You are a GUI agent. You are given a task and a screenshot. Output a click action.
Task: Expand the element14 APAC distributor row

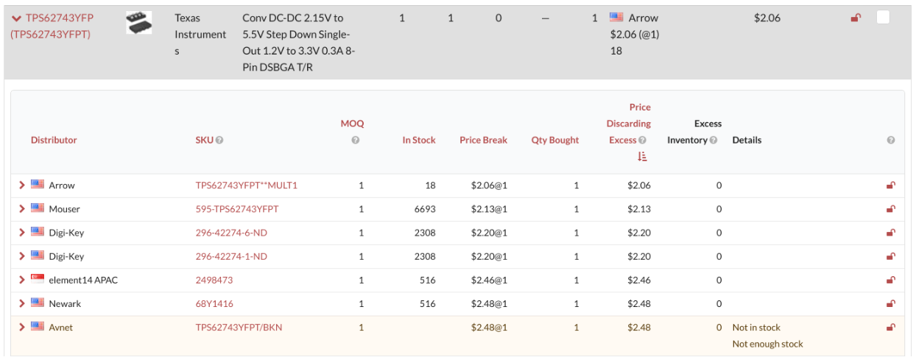[22, 280]
